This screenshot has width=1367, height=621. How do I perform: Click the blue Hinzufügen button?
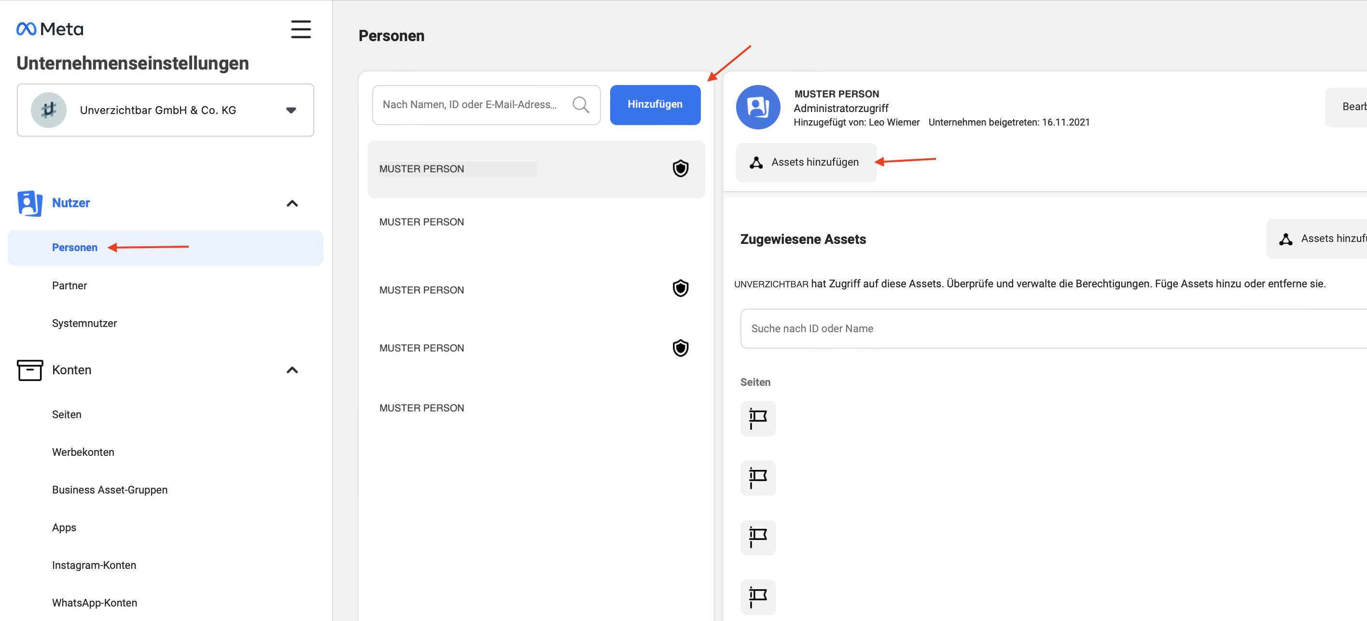pos(655,105)
